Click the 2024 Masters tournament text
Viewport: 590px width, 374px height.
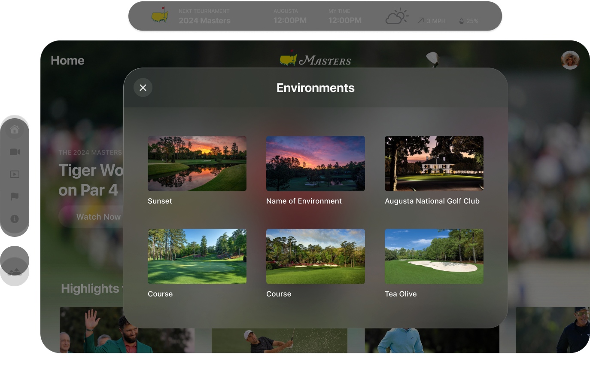pyautogui.click(x=204, y=21)
